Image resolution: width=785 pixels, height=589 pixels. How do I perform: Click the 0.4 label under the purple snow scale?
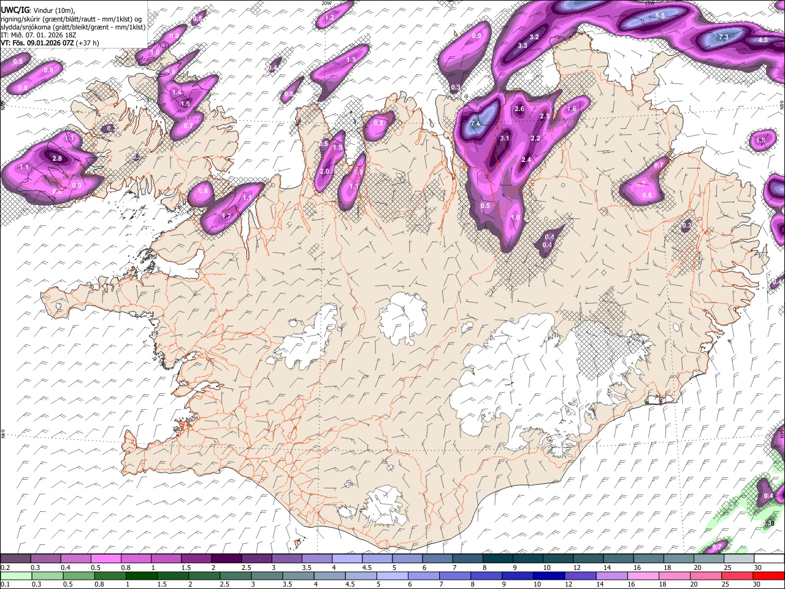coord(65,568)
